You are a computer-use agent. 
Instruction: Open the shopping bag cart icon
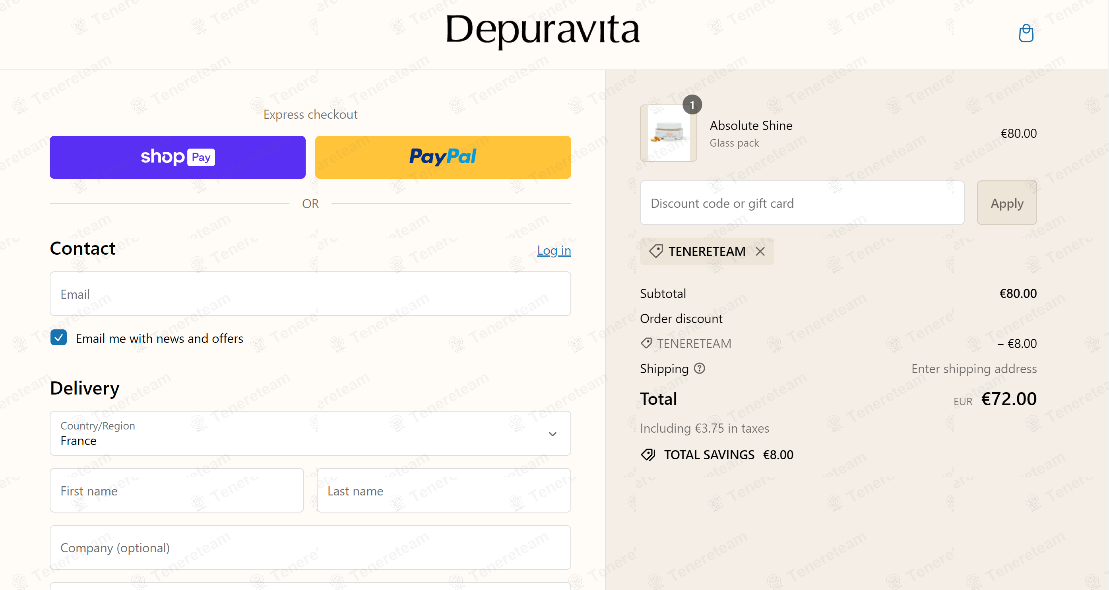point(1026,33)
